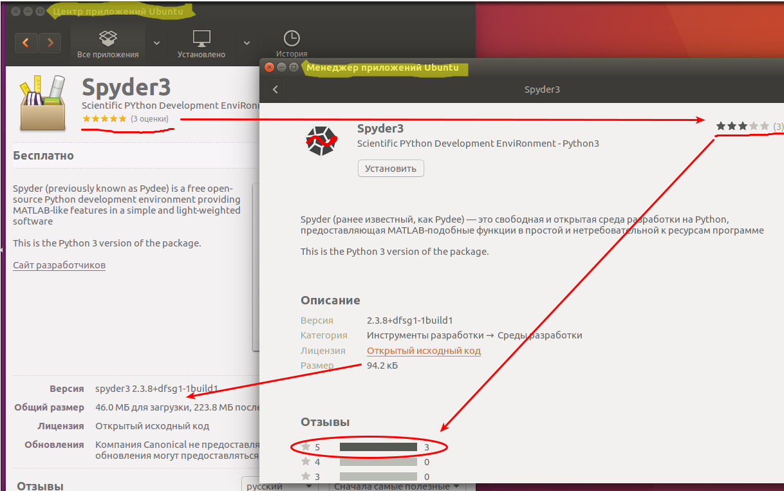
Task: Click the orange back arrow in Software Center
Action: tap(26, 43)
